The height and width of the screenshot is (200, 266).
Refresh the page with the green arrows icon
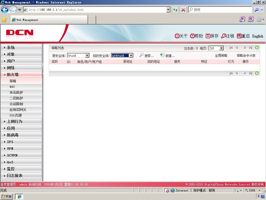(175, 10)
